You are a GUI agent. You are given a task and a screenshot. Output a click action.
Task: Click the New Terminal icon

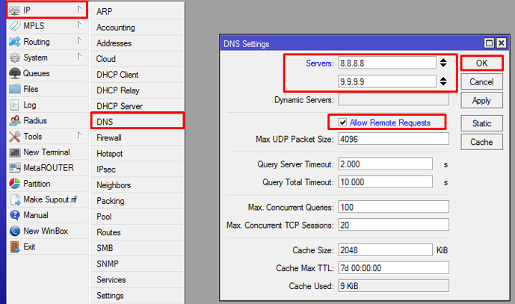click(15, 152)
